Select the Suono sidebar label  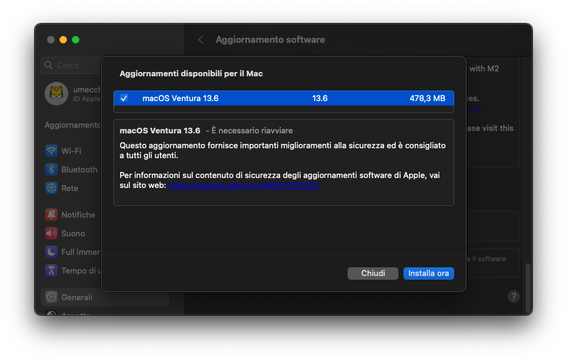point(73,234)
